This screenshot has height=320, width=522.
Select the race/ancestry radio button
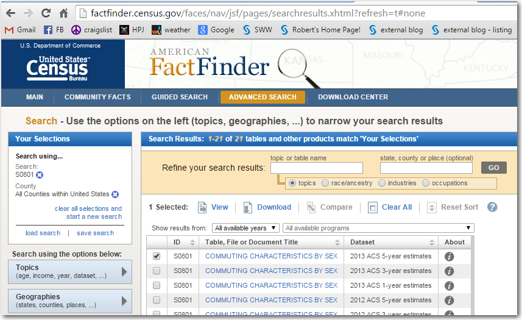click(325, 183)
